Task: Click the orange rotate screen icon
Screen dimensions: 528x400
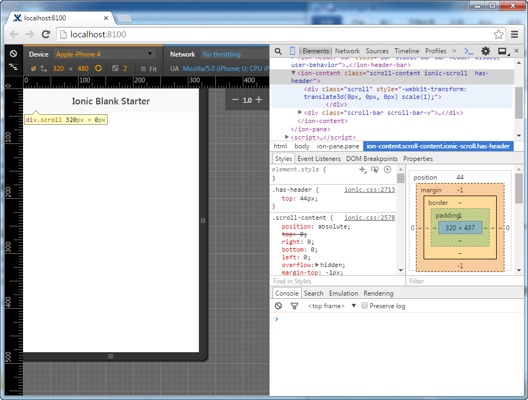Action: pyautogui.click(x=98, y=68)
